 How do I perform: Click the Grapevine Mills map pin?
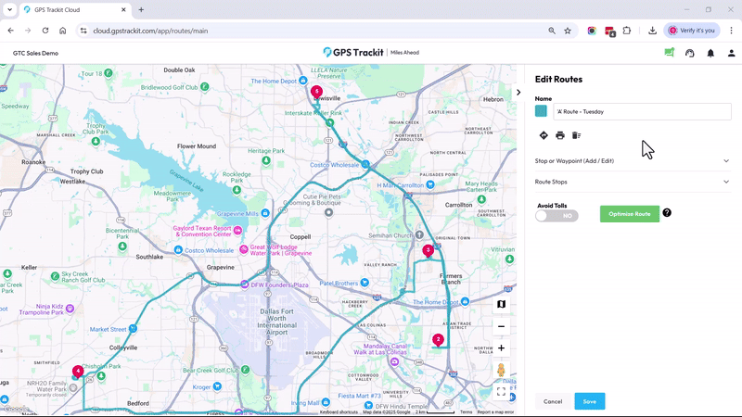265,213
